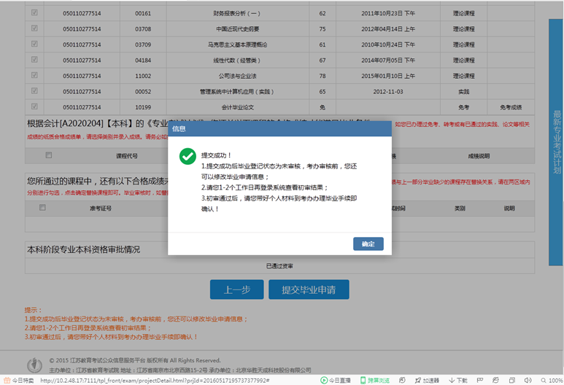Toggle checkbox for course 10199 会计毕业论文
564x385 pixels.
(34, 108)
